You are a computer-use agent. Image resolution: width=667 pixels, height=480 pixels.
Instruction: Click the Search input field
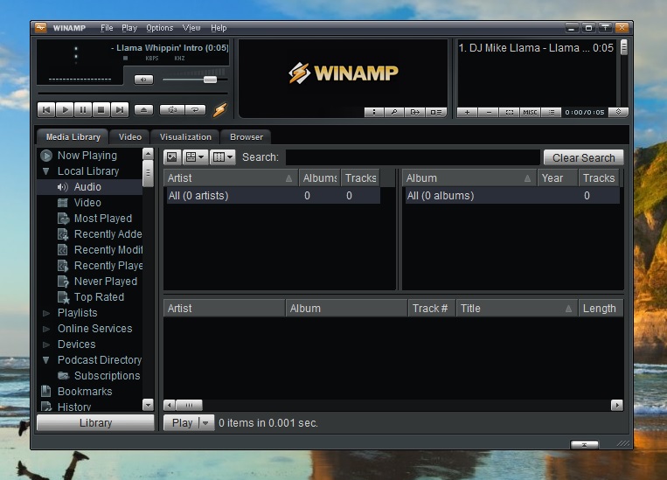click(x=413, y=157)
